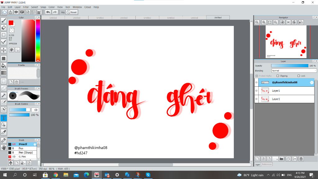This screenshot has width=318, height=179.
Task: Select the Move tool
Action: [4, 50]
